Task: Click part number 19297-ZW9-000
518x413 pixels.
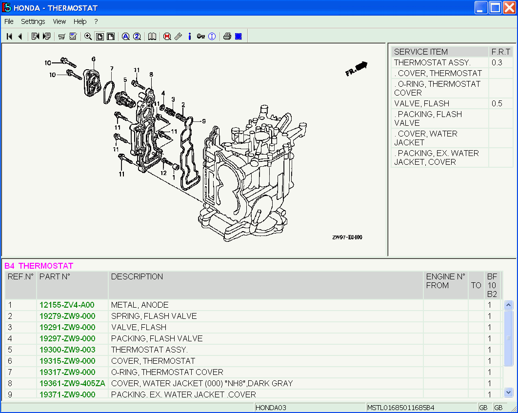Action: (x=67, y=338)
